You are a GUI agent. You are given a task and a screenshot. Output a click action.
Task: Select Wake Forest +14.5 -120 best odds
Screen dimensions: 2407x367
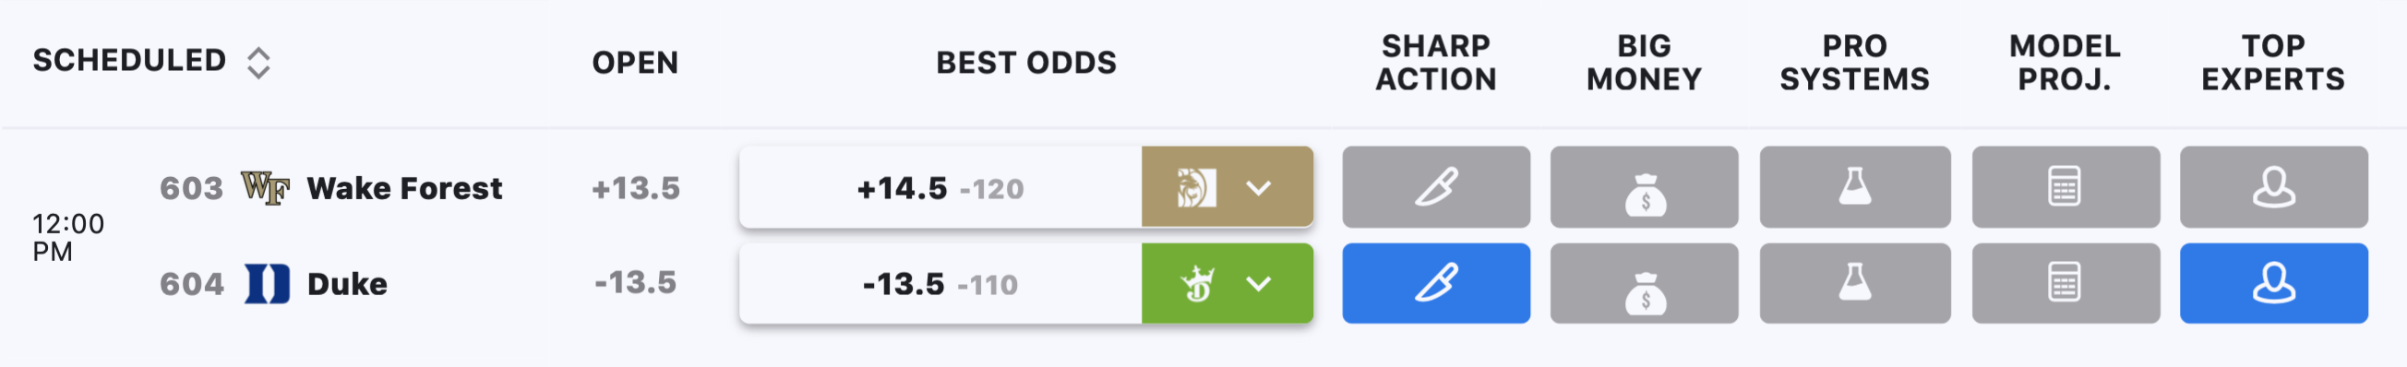tap(940, 188)
